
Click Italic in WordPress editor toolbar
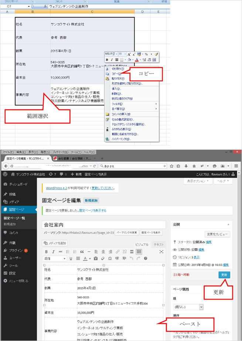pyautogui.click(x=53, y=251)
